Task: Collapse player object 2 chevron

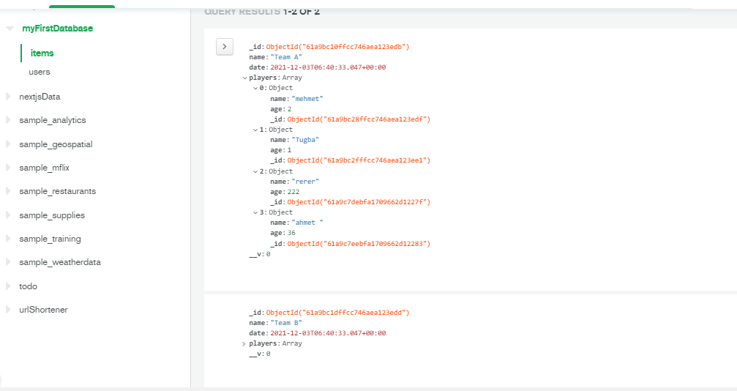Action: [x=255, y=172]
